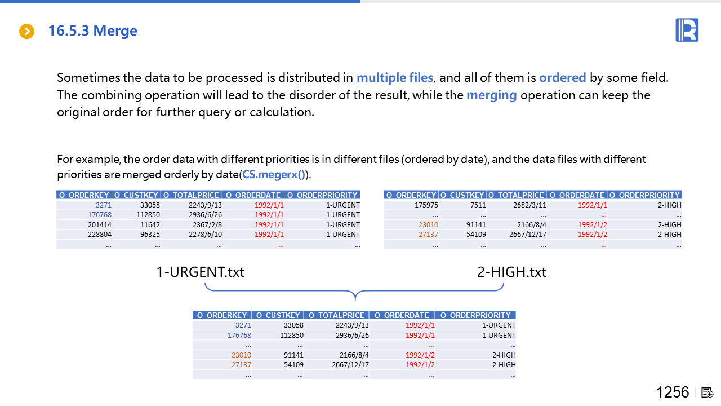Image resolution: width=721 pixels, height=406 pixels.
Task: Select the "1-URGENT.txt" file label
Action: [200, 272]
